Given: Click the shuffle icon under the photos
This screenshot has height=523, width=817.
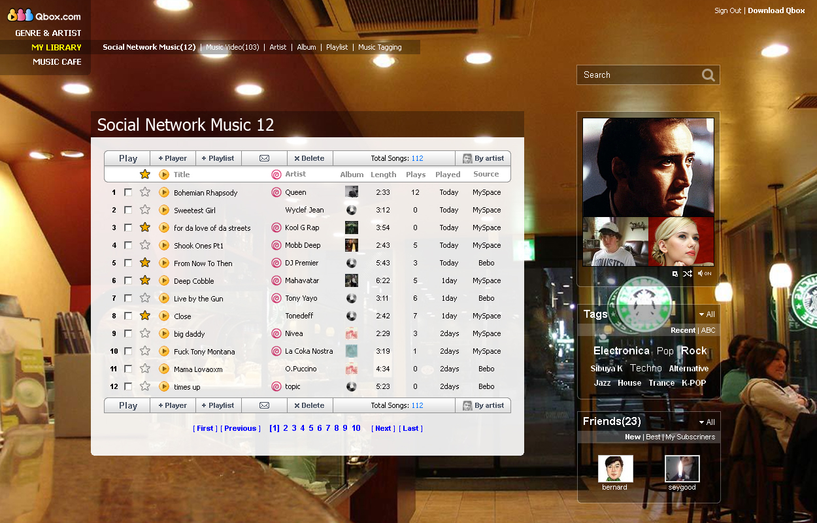Looking at the screenshot, I should tap(688, 273).
